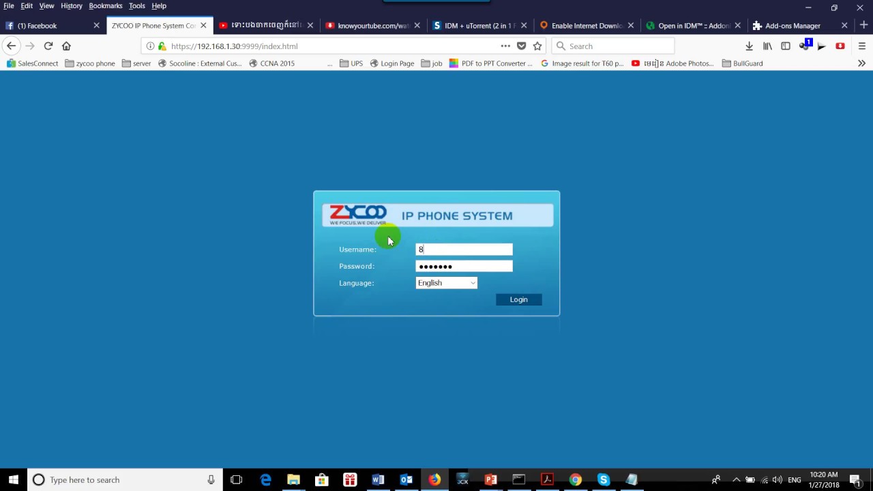This screenshot has width=873, height=491.
Task: Open Google Chrome from the taskbar
Action: point(575,479)
